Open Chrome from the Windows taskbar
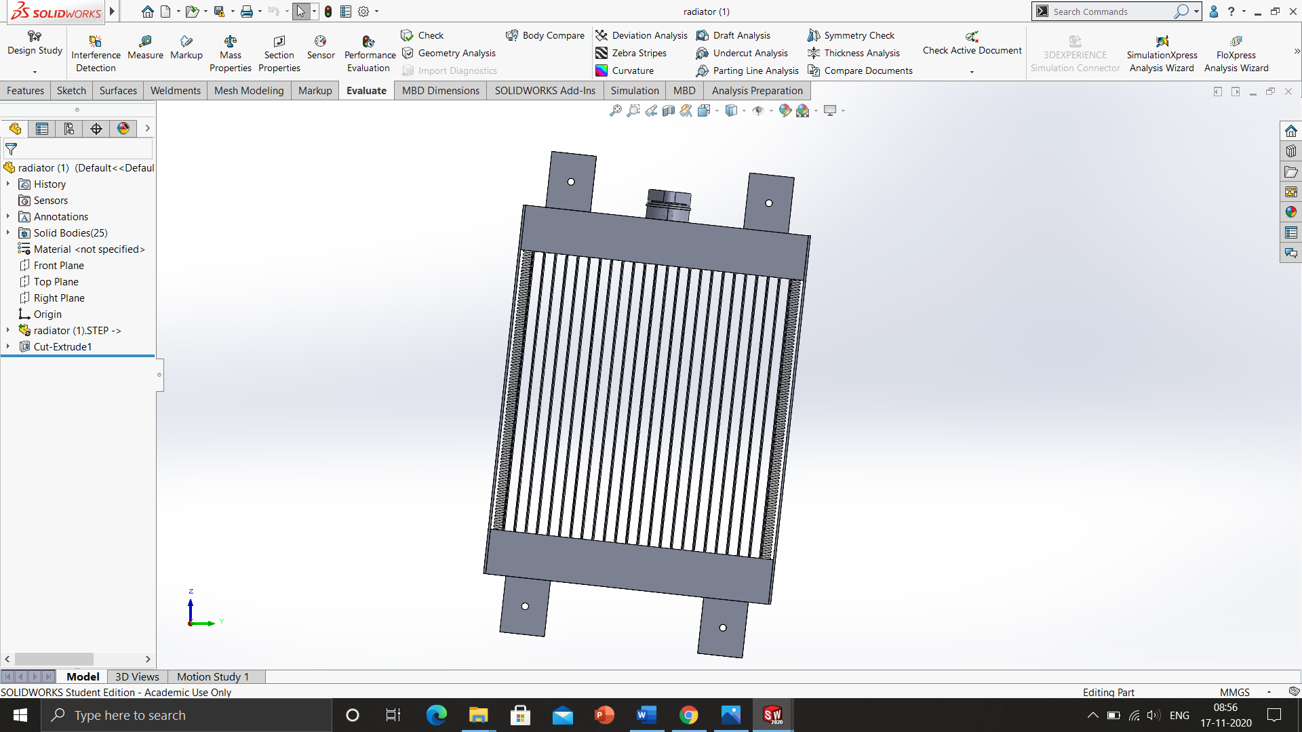Viewport: 1302px width, 732px height. [x=688, y=715]
